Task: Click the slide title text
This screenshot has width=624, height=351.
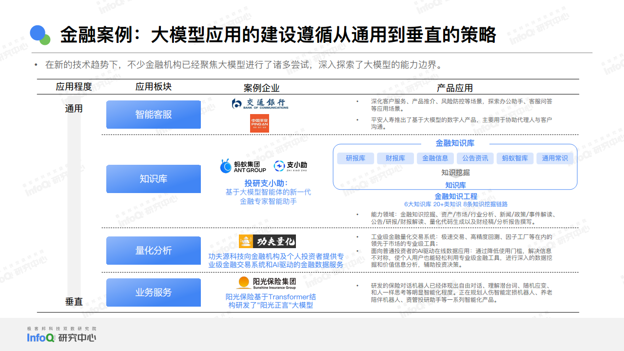Action: pyautogui.click(x=278, y=35)
